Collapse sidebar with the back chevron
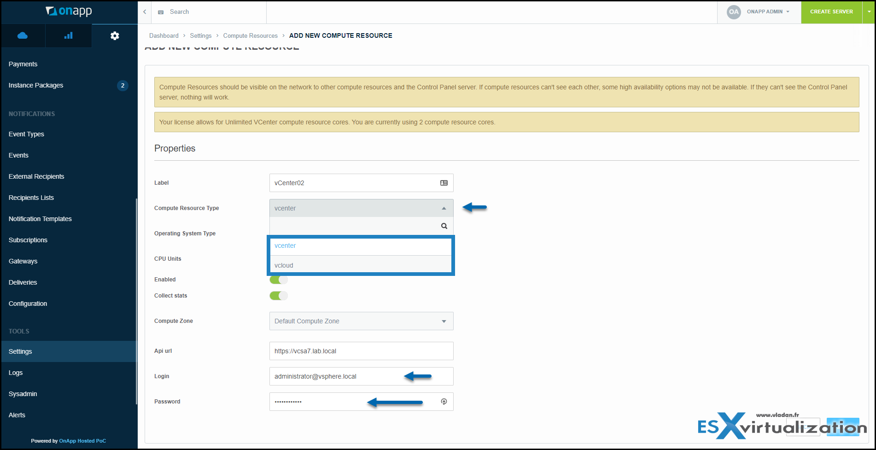Viewport: 876px width, 450px height. pyautogui.click(x=145, y=12)
